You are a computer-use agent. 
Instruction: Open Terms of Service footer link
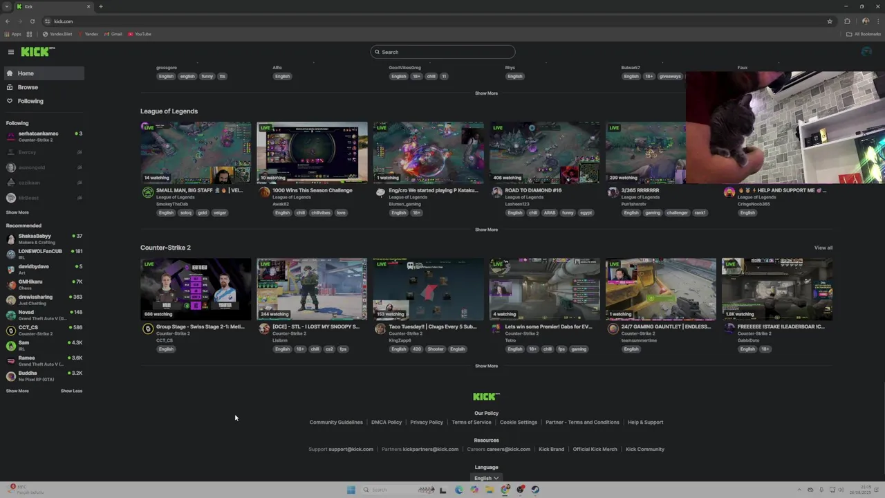(x=472, y=422)
